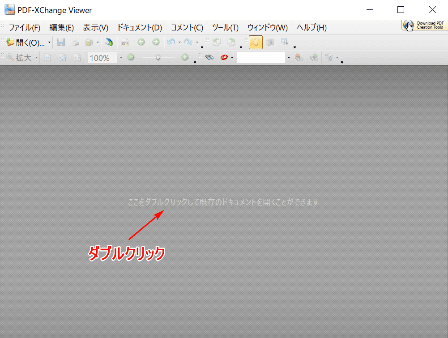The image size is (448, 338).
Task: Expand the search field history dropdown
Action: tap(289, 58)
